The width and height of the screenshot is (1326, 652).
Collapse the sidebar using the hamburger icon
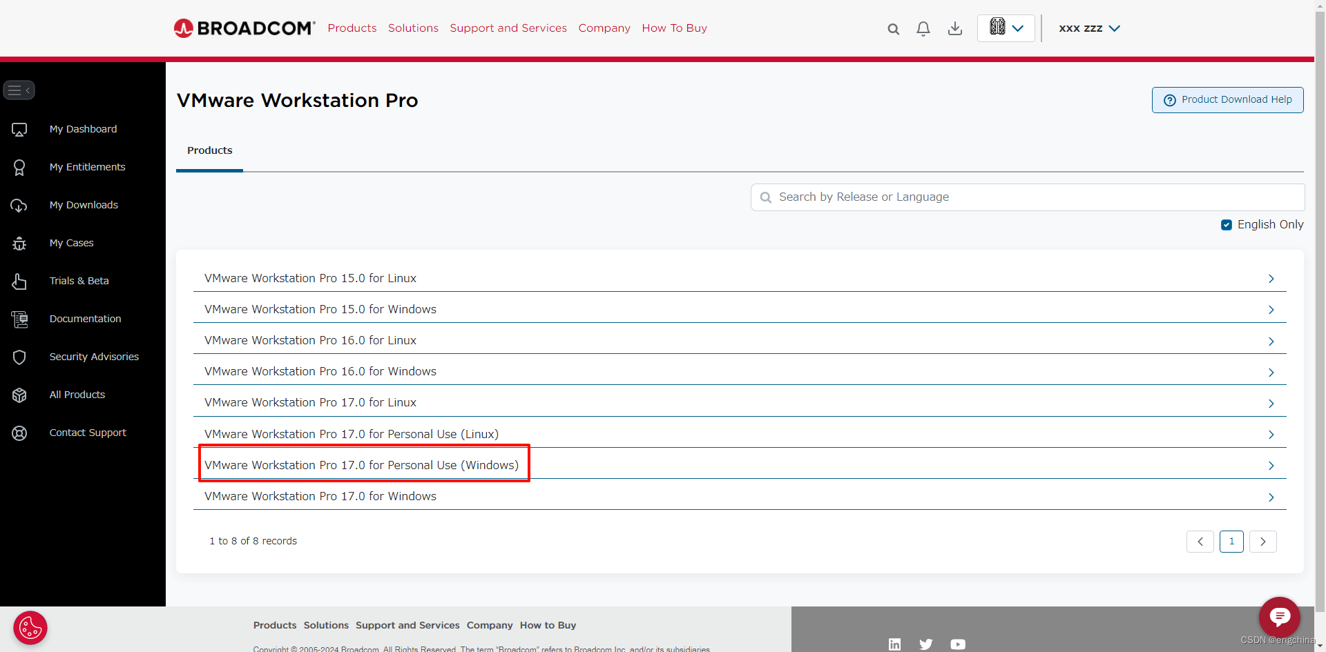19,90
